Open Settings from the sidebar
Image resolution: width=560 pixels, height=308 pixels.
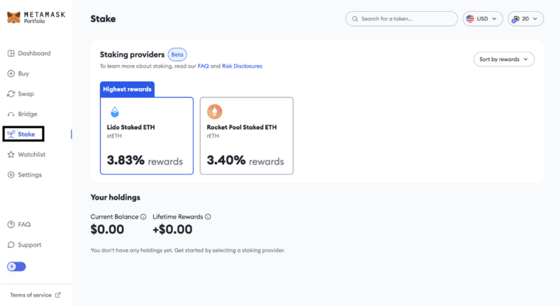(x=24, y=175)
